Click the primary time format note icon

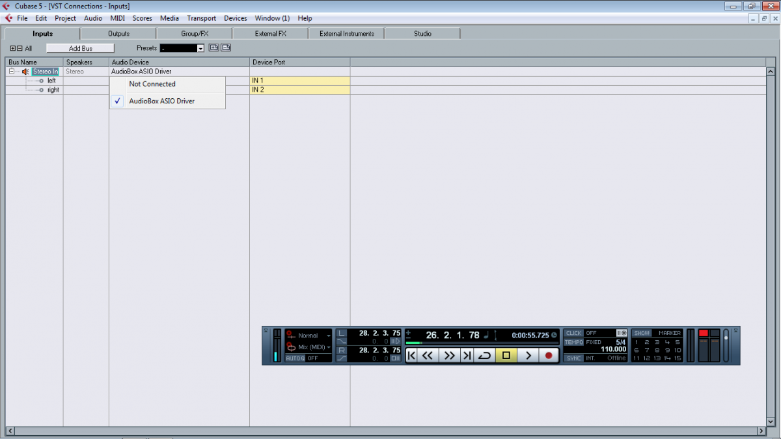[x=486, y=335]
